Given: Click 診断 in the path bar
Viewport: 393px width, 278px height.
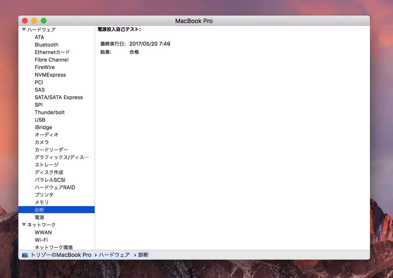Looking at the screenshot, I should point(143,255).
